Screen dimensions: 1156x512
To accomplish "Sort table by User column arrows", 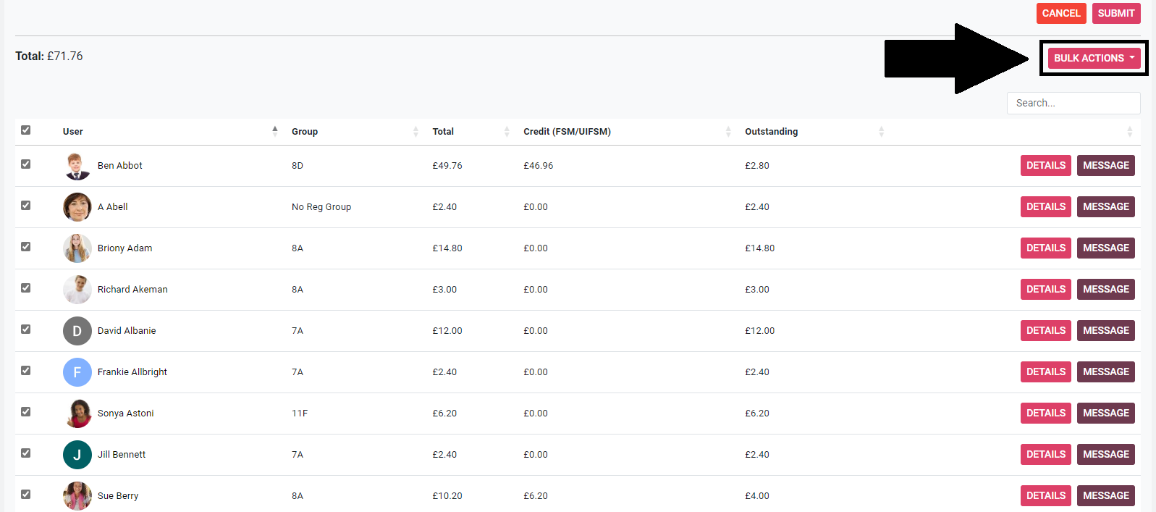I will pos(275,131).
